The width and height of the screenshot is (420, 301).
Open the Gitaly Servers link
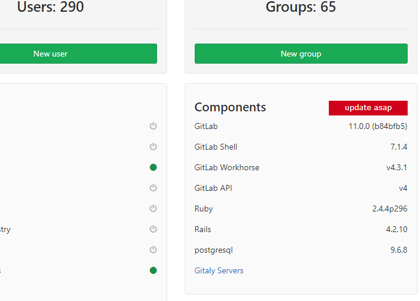(x=219, y=270)
